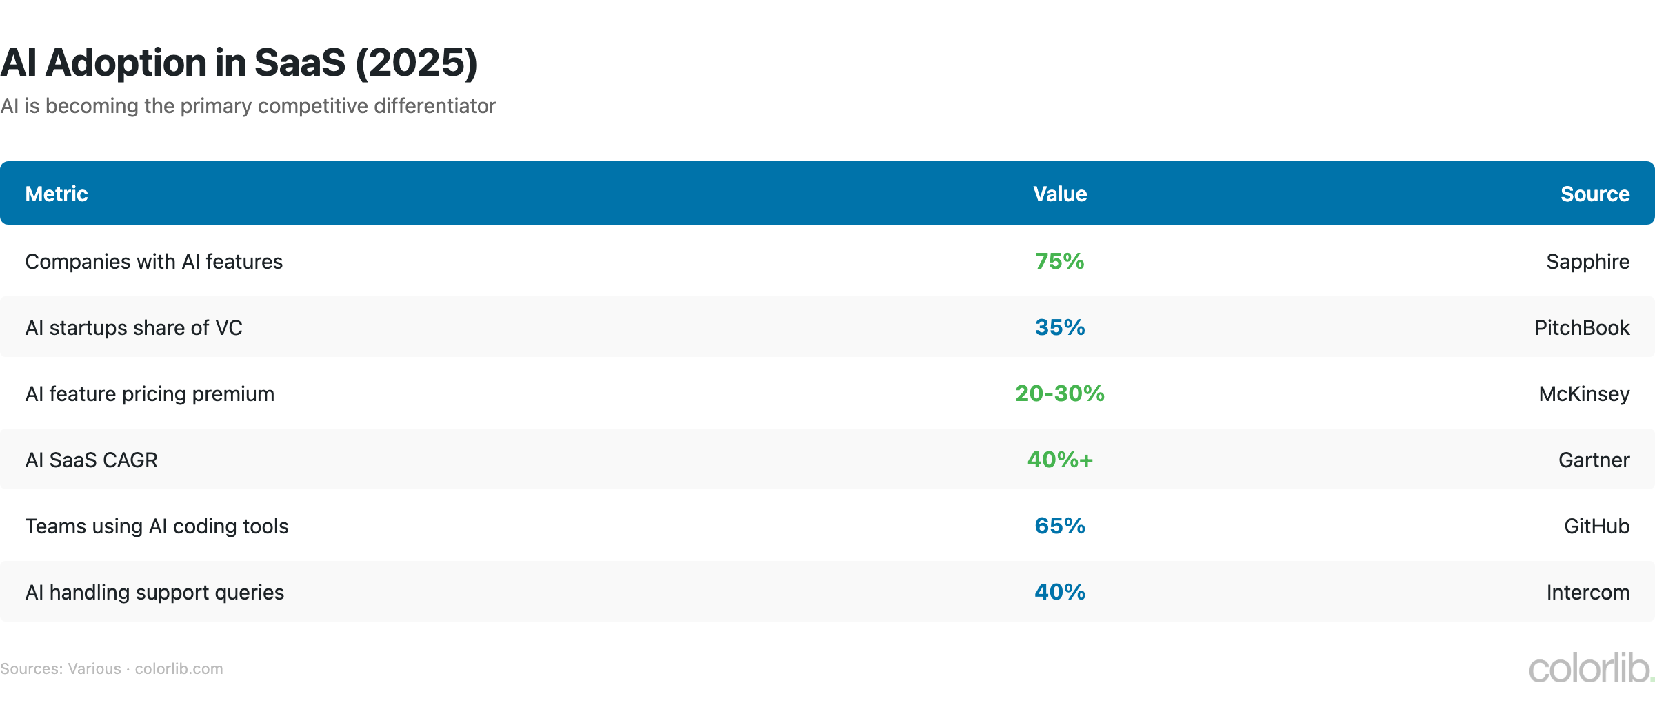Click the Metric column header
Screen dimensions: 1655x707
click(x=57, y=194)
